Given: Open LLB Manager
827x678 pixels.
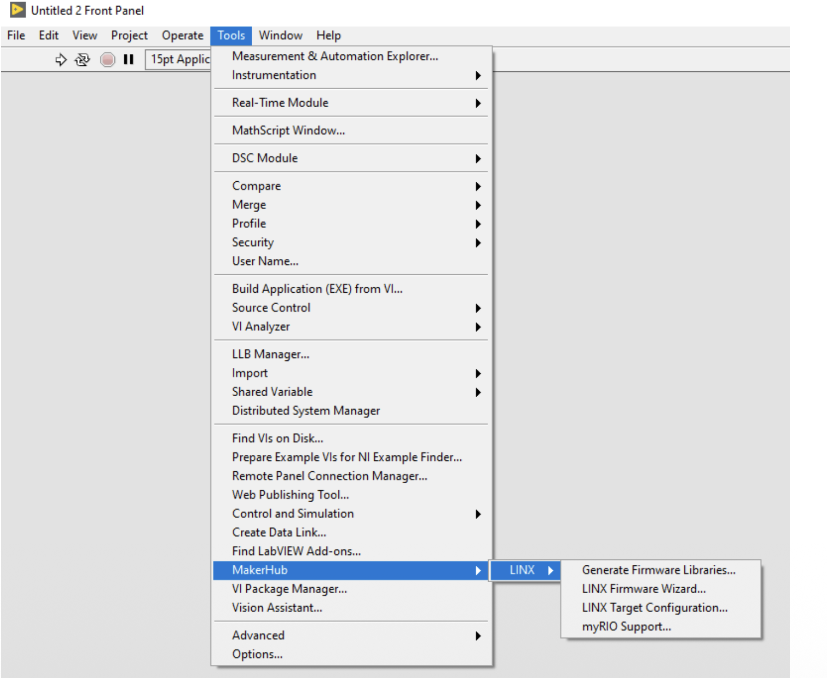Looking at the screenshot, I should 351,354.
